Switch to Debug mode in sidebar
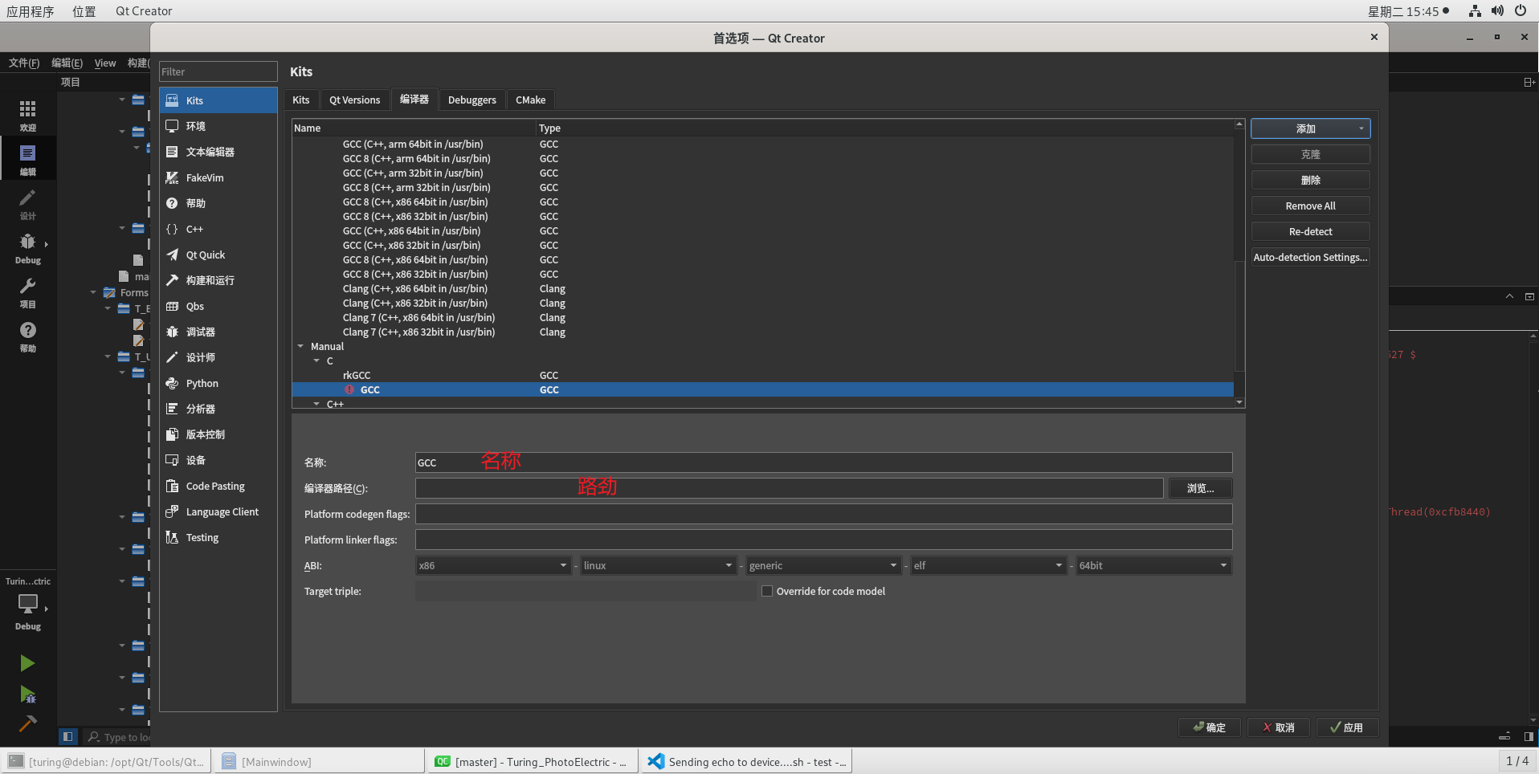This screenshot has width=1539, height=774. pos(27,247)
